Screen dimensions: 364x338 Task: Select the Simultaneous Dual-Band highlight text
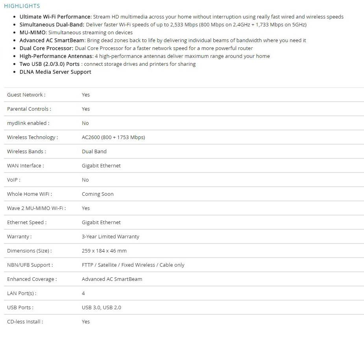[52, 24]
